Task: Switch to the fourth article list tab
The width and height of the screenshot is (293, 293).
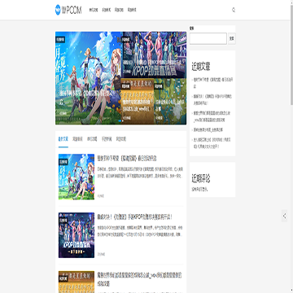Action: [107, 139]
